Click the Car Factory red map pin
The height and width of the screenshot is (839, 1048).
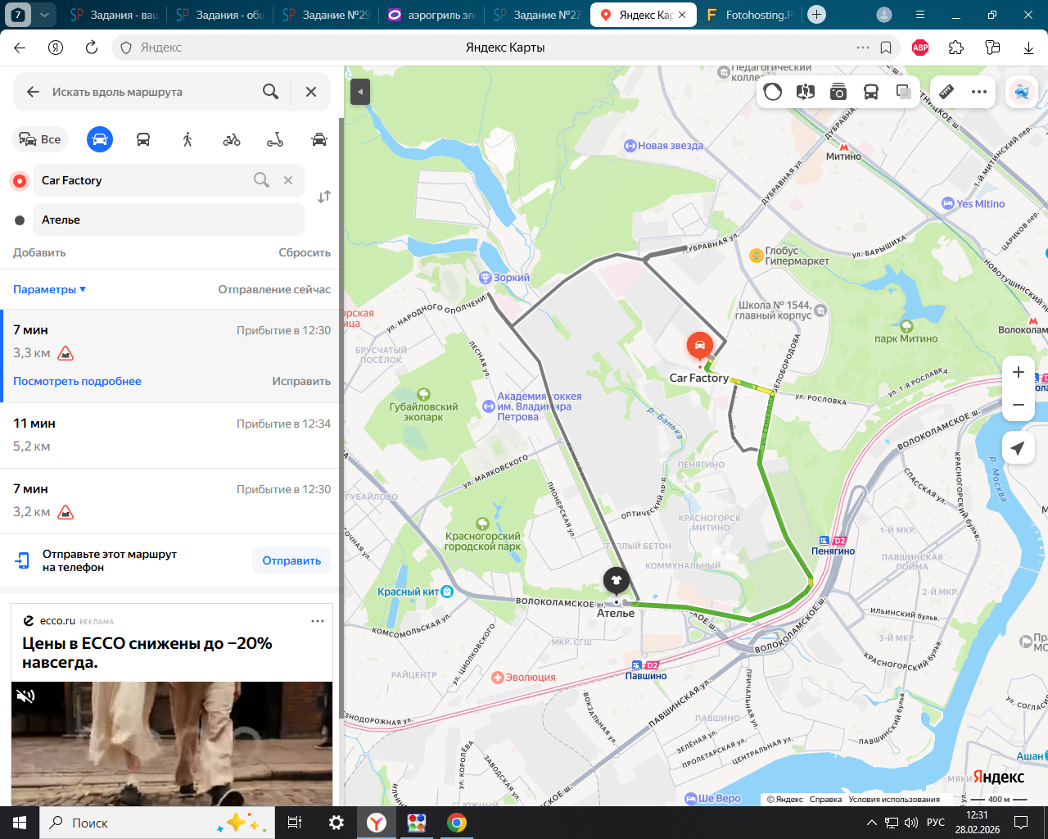coord(699,347)
